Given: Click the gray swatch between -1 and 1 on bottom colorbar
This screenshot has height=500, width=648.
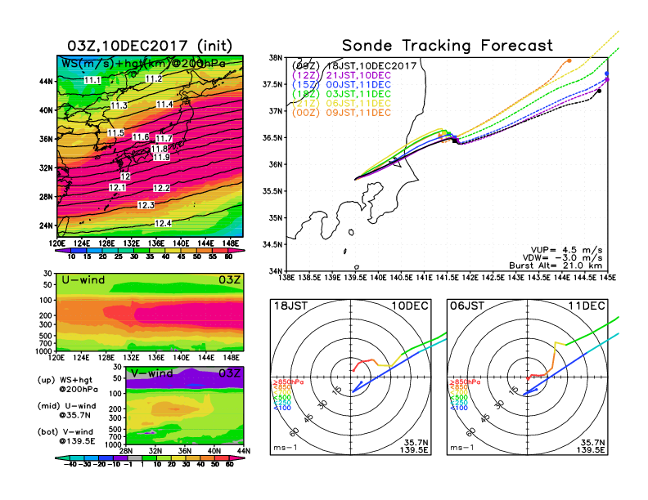Looking at the screenshot, I should [x=134, y=458].
